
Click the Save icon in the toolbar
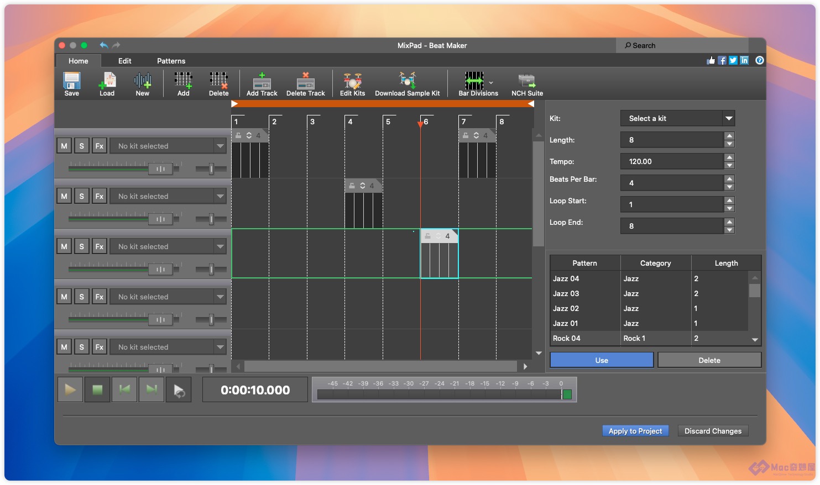point(72,84)
